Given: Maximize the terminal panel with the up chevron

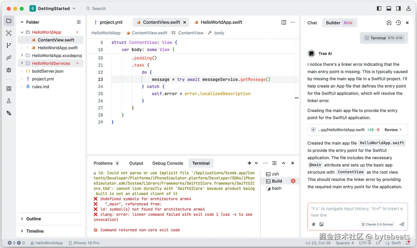Looking at the screenshot, I should pyautogui.click(x=284, y=163).
